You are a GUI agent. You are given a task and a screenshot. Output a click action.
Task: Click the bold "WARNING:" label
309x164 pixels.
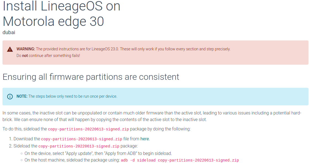click(26, 49)
